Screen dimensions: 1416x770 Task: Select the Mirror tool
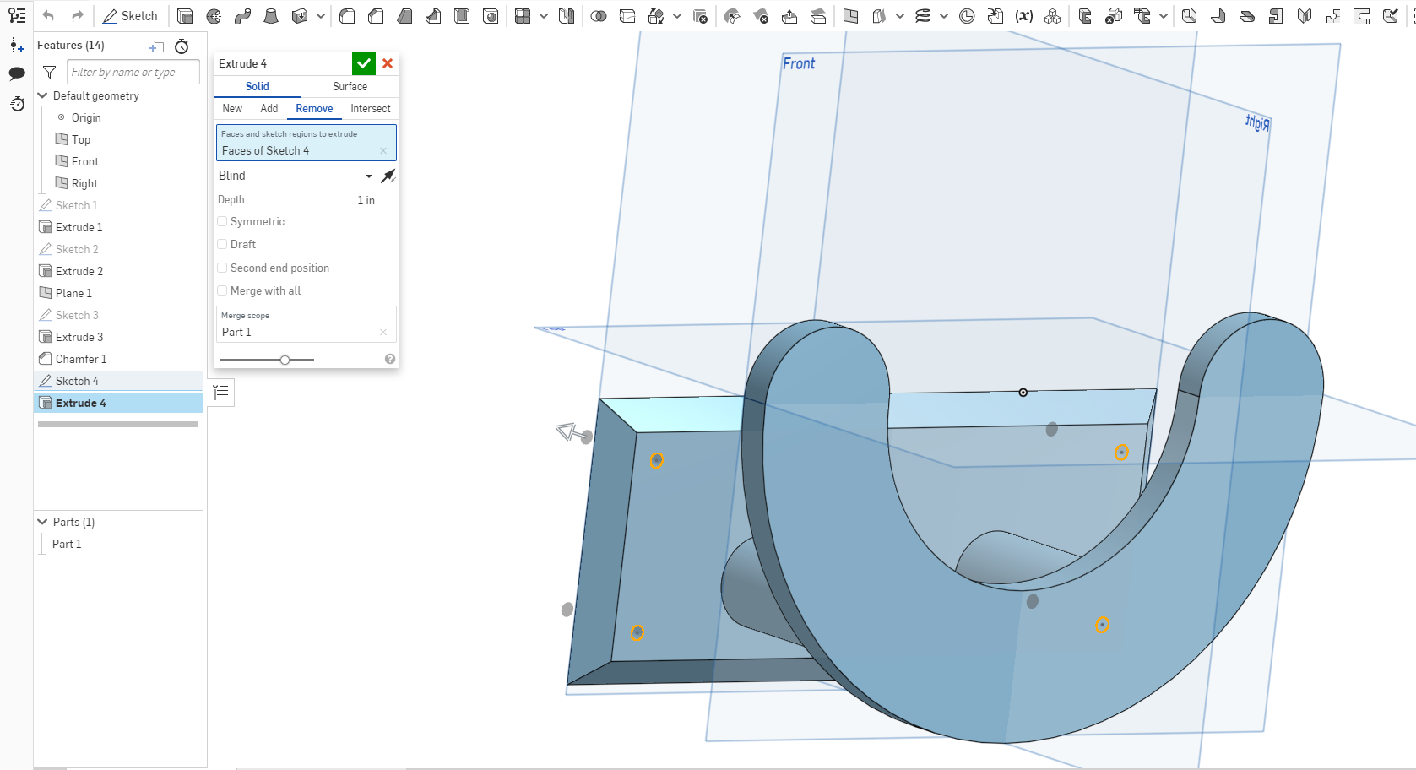coord(567,16)
